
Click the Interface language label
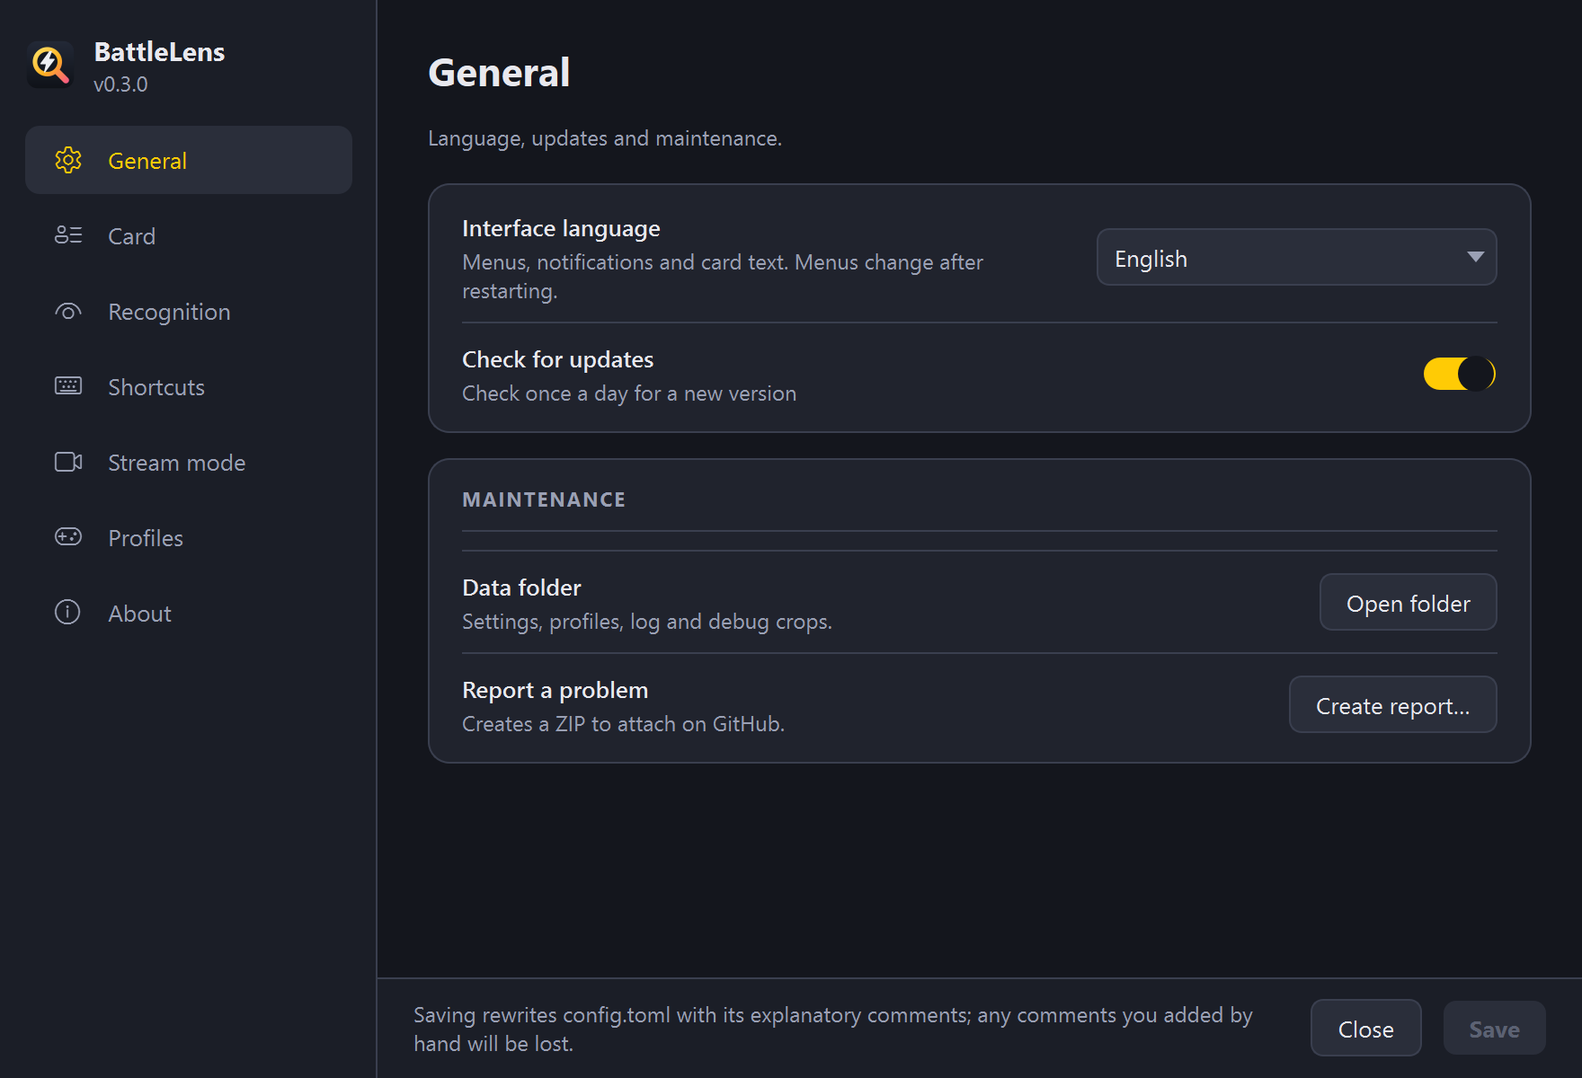point(561,229)
